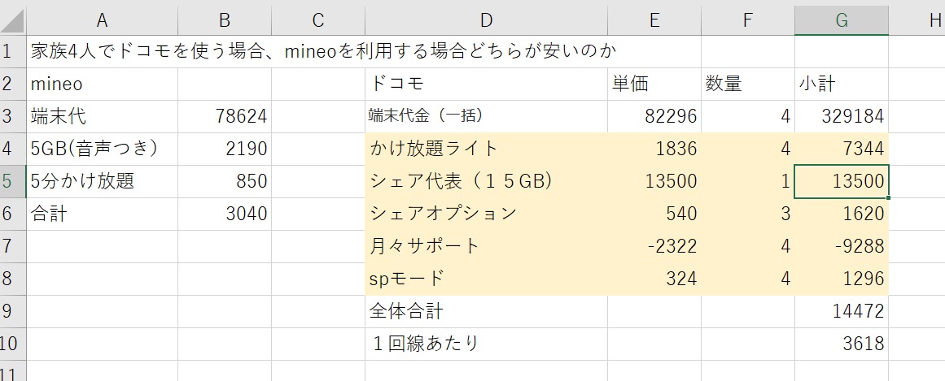This screenshot has height=381, width=945.
Task: Select the １回線あたり value 3618
Action: pyautogui.click(x=842, y=344)
